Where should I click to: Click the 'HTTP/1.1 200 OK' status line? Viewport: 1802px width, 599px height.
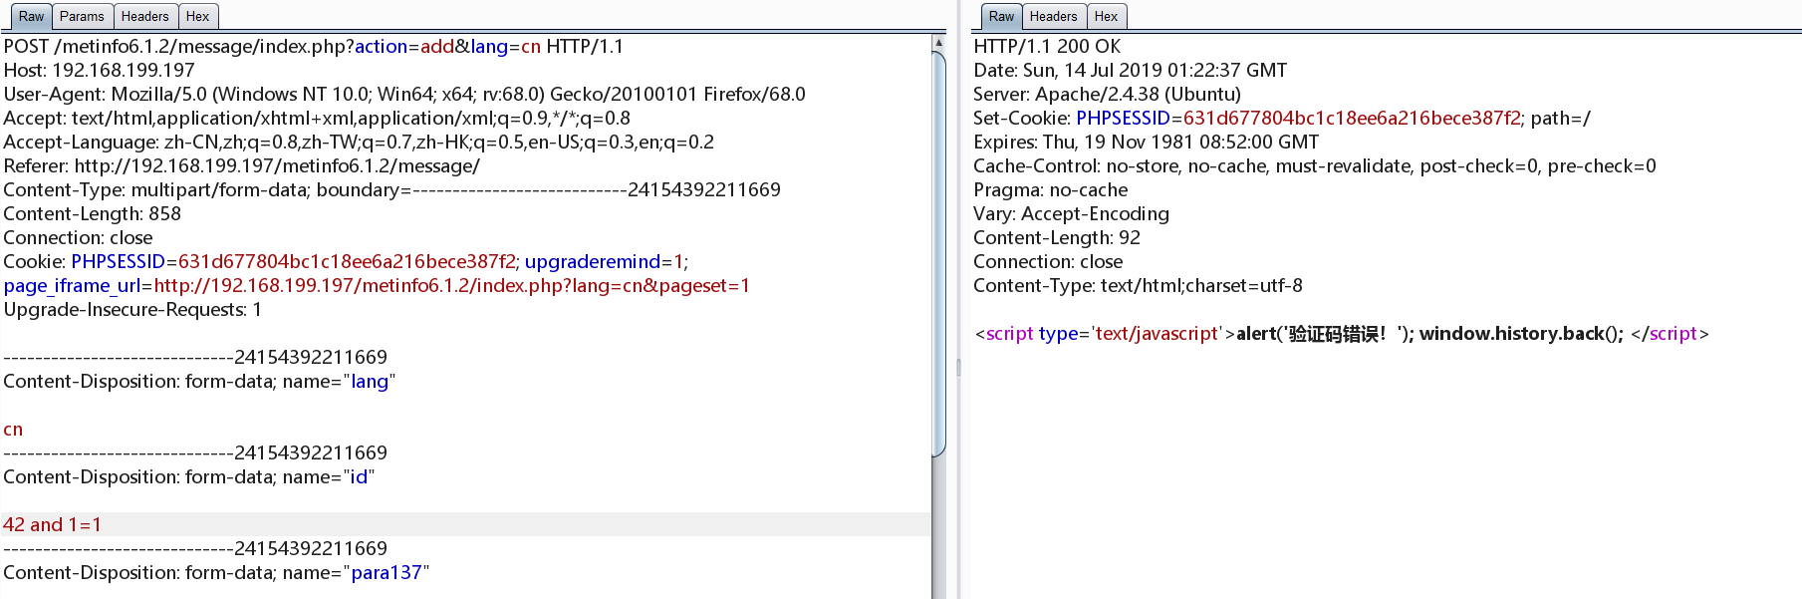coord(1047,47)
